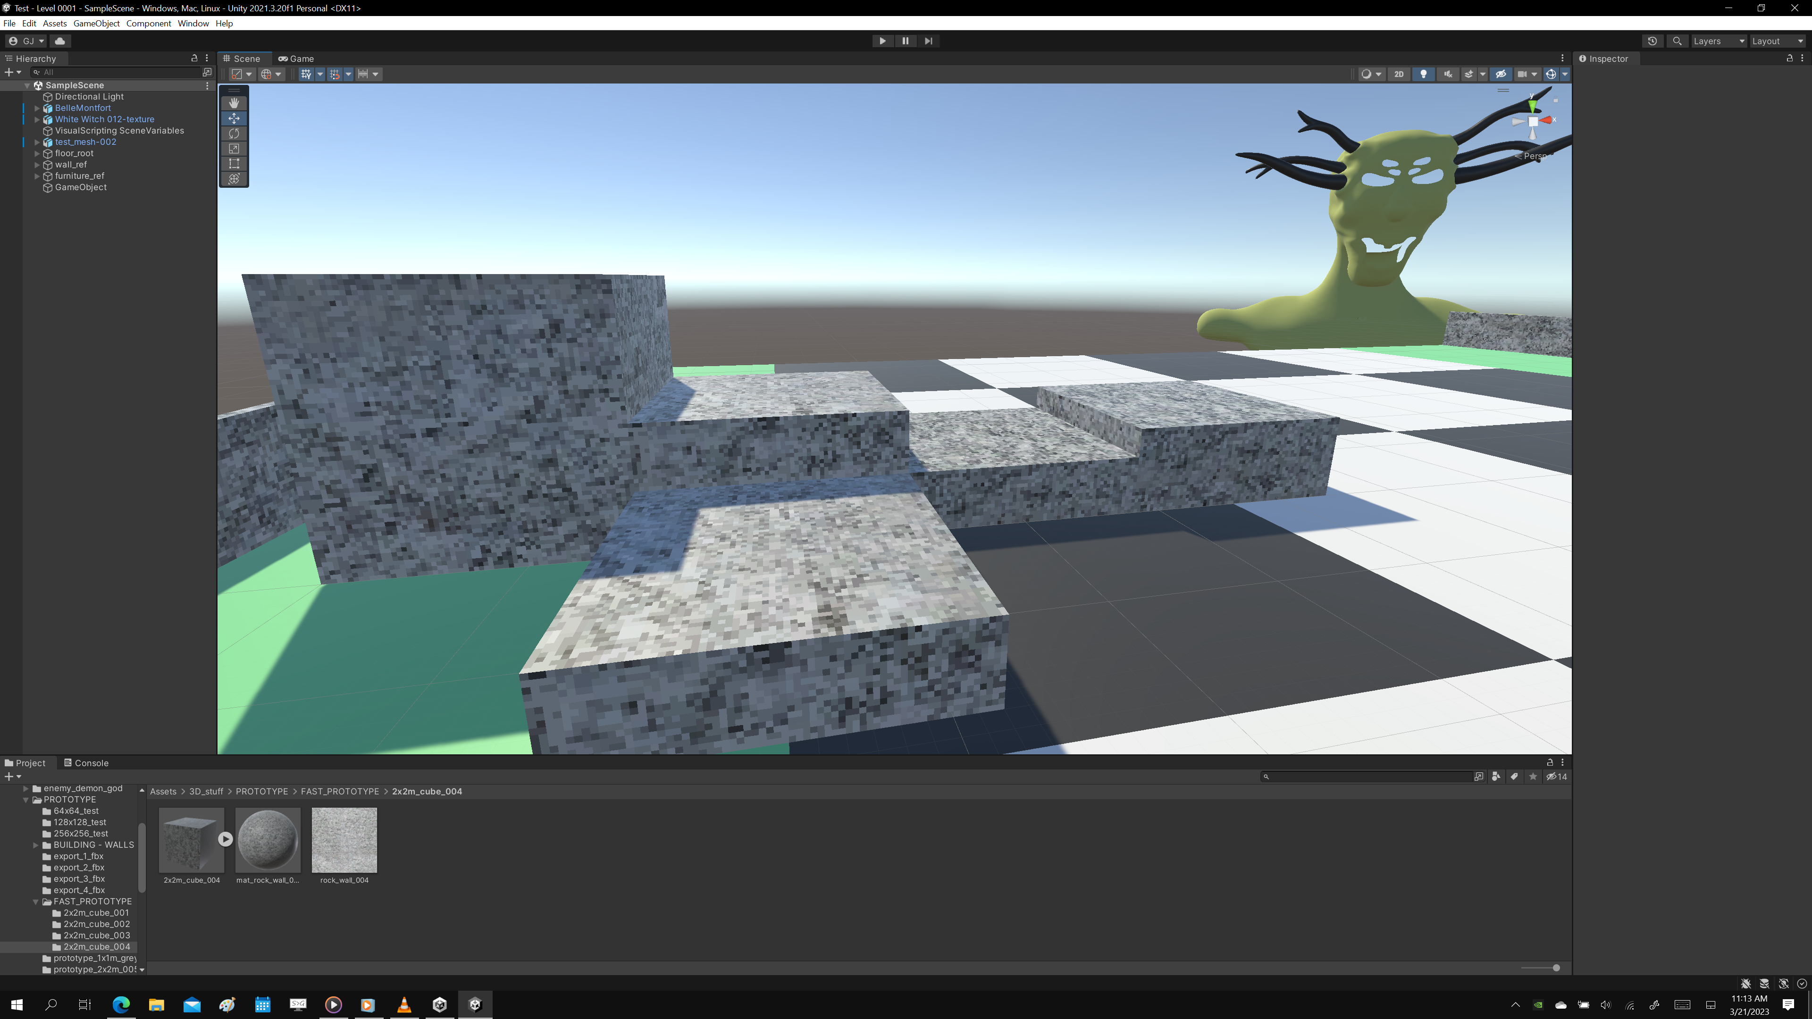Open the undo history icon
1812x1019 pixels.
pos(1653,41)
